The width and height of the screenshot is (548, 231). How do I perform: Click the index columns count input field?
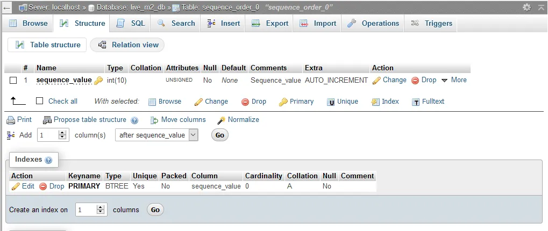click(x=86, y=210)
